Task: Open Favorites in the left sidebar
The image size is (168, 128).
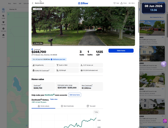Action: (3, 23)
